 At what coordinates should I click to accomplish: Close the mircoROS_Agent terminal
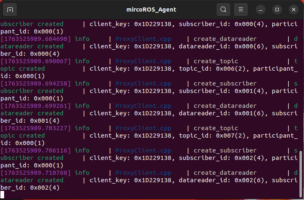click(294, 10)
